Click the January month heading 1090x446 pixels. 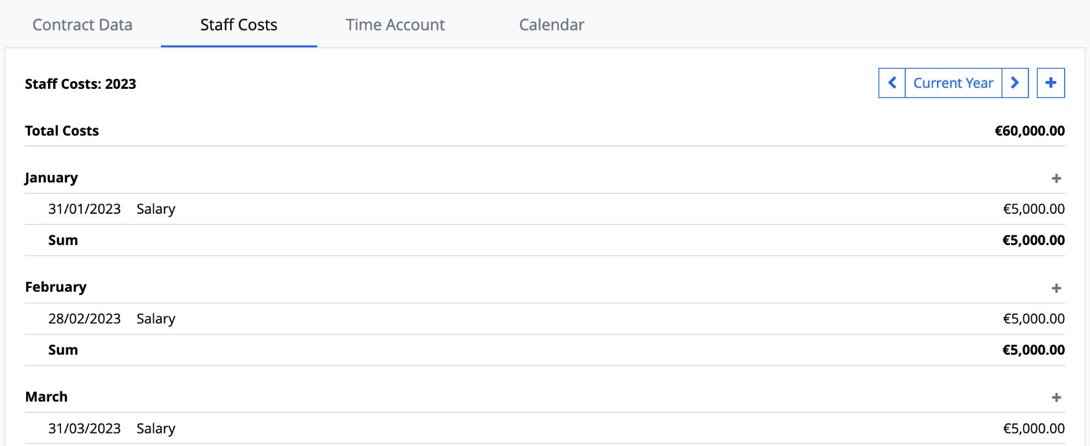pyautogui.click(x=51, y=178)
